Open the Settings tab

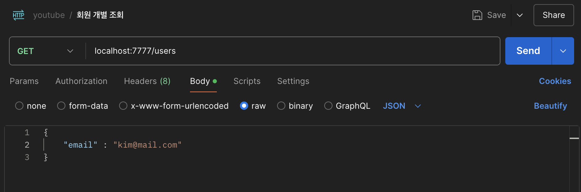click(x=293, y=81)
